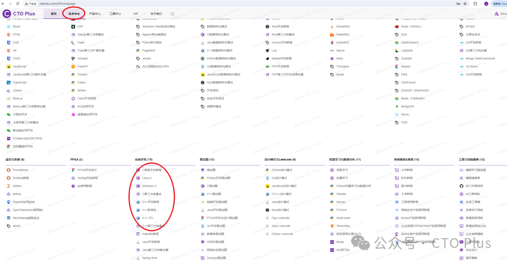Click the MongoDB green leaf icon
The height and width of the screenshot is (263, 507).
397,106
